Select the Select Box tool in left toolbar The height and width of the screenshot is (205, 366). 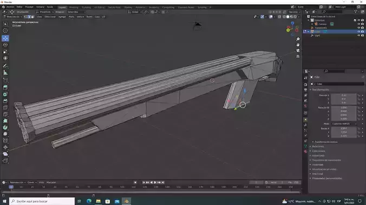coord(5,24)
